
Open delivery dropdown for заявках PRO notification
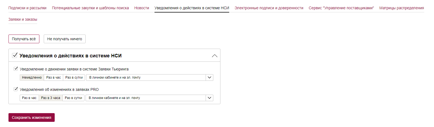point(209,98)
